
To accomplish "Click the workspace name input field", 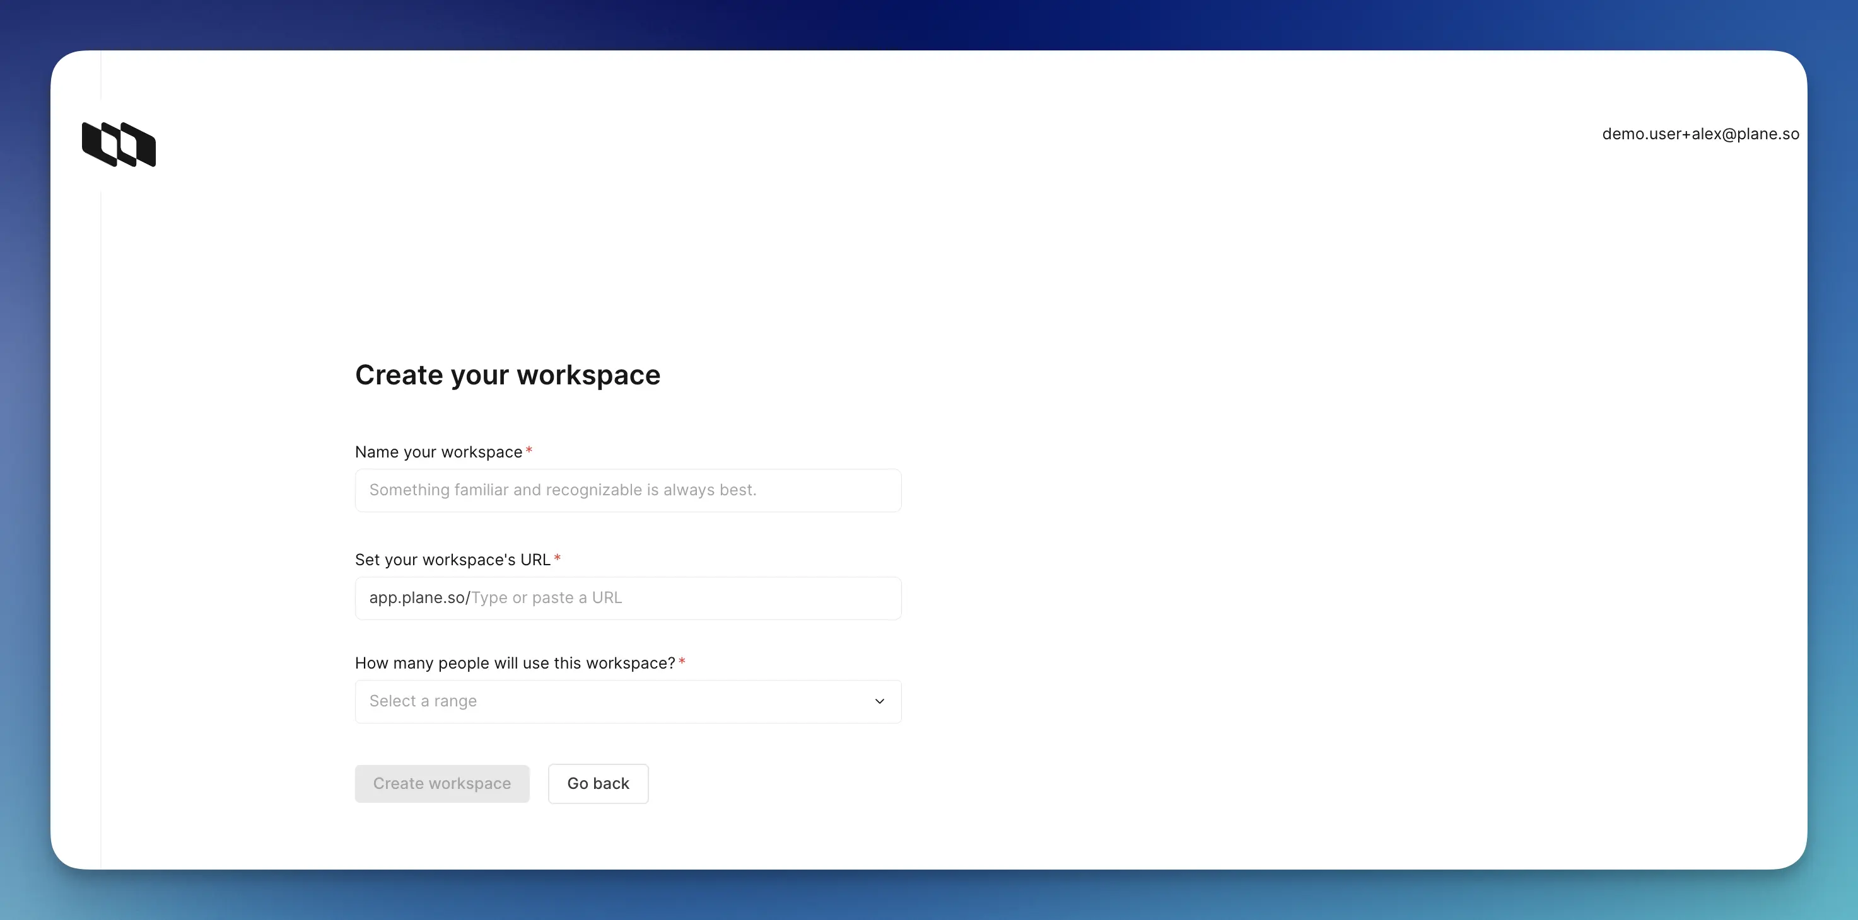I will (x=628, y=490).
